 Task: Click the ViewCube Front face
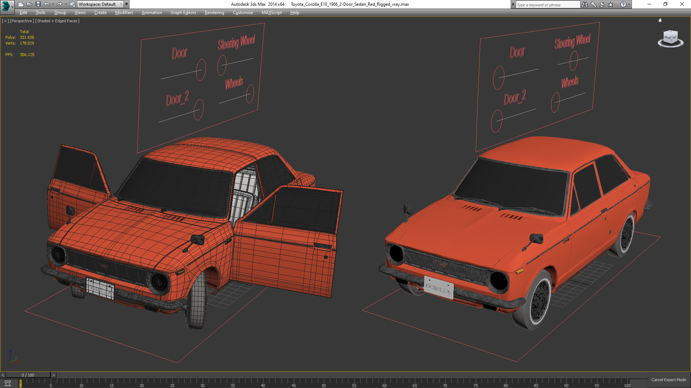(x=668, y=37)
